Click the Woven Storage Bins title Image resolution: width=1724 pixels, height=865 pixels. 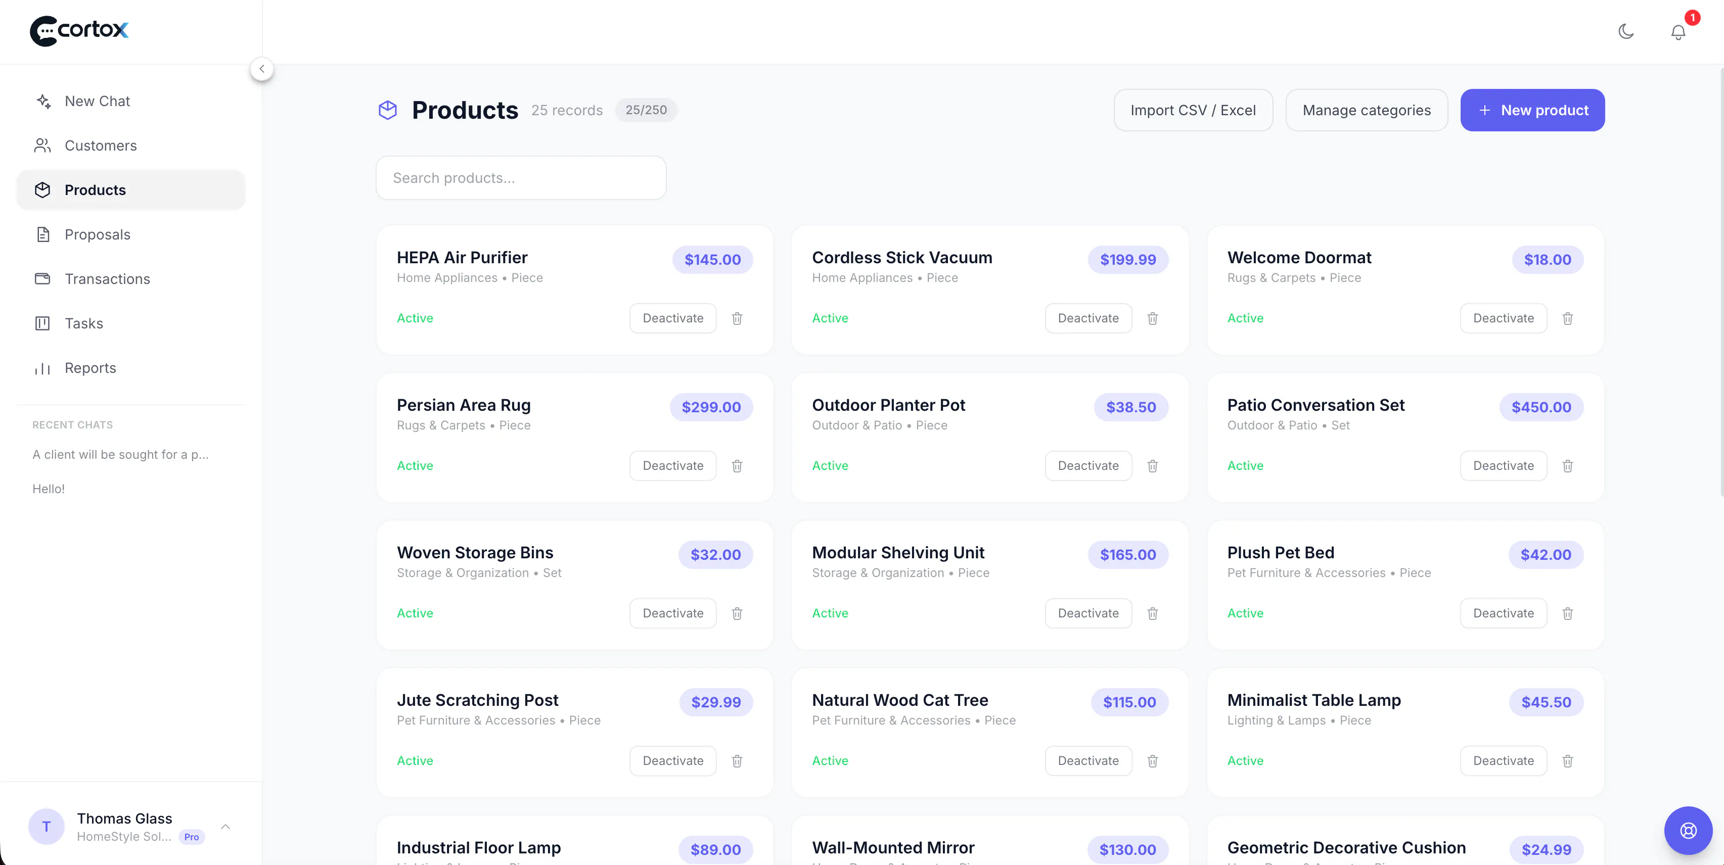pos(475,553)
